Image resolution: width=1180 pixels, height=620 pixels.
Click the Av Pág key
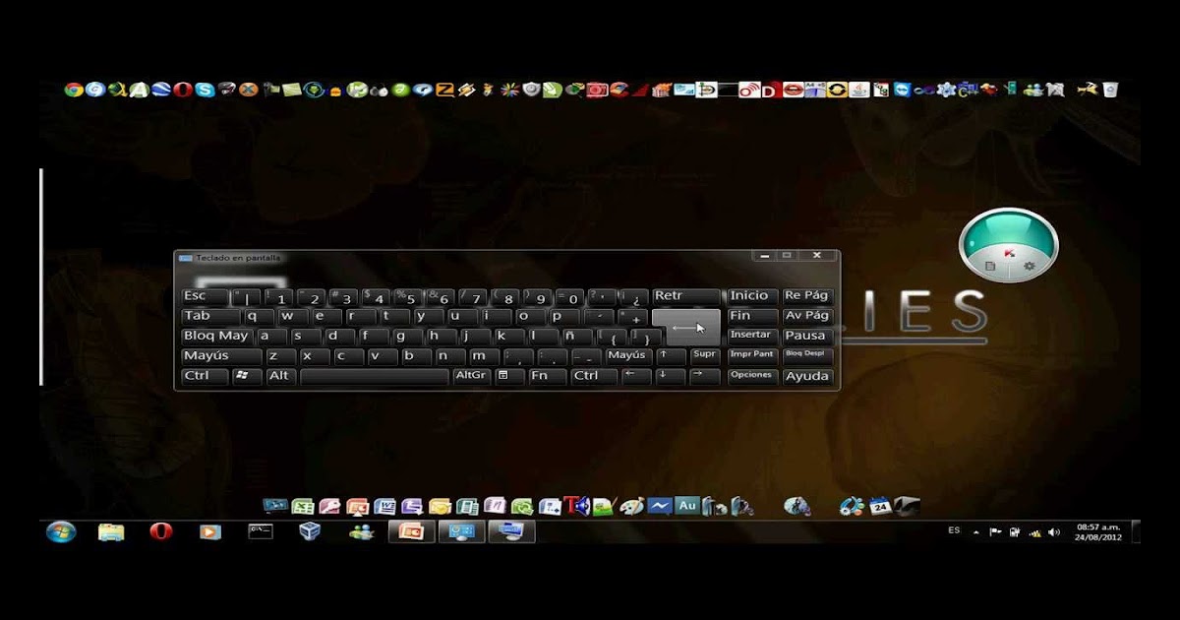(807, 316)
